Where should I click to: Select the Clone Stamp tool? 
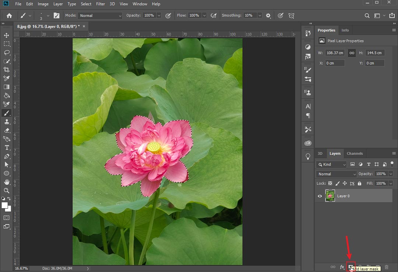coord(7,122)
